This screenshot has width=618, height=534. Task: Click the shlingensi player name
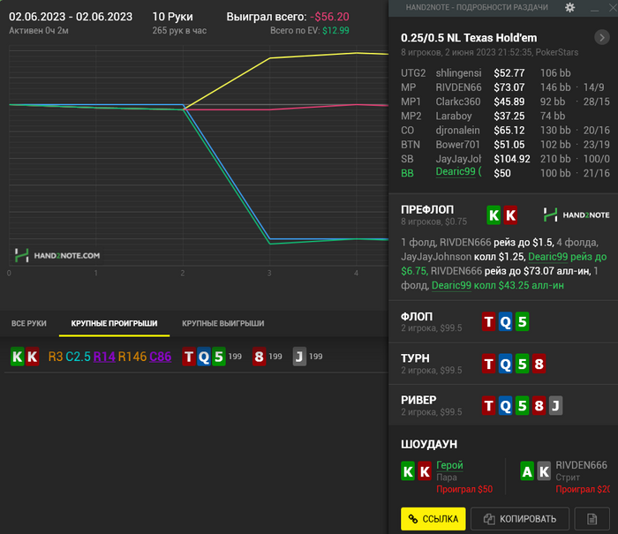pyautogui.click(x=458, y=73)
